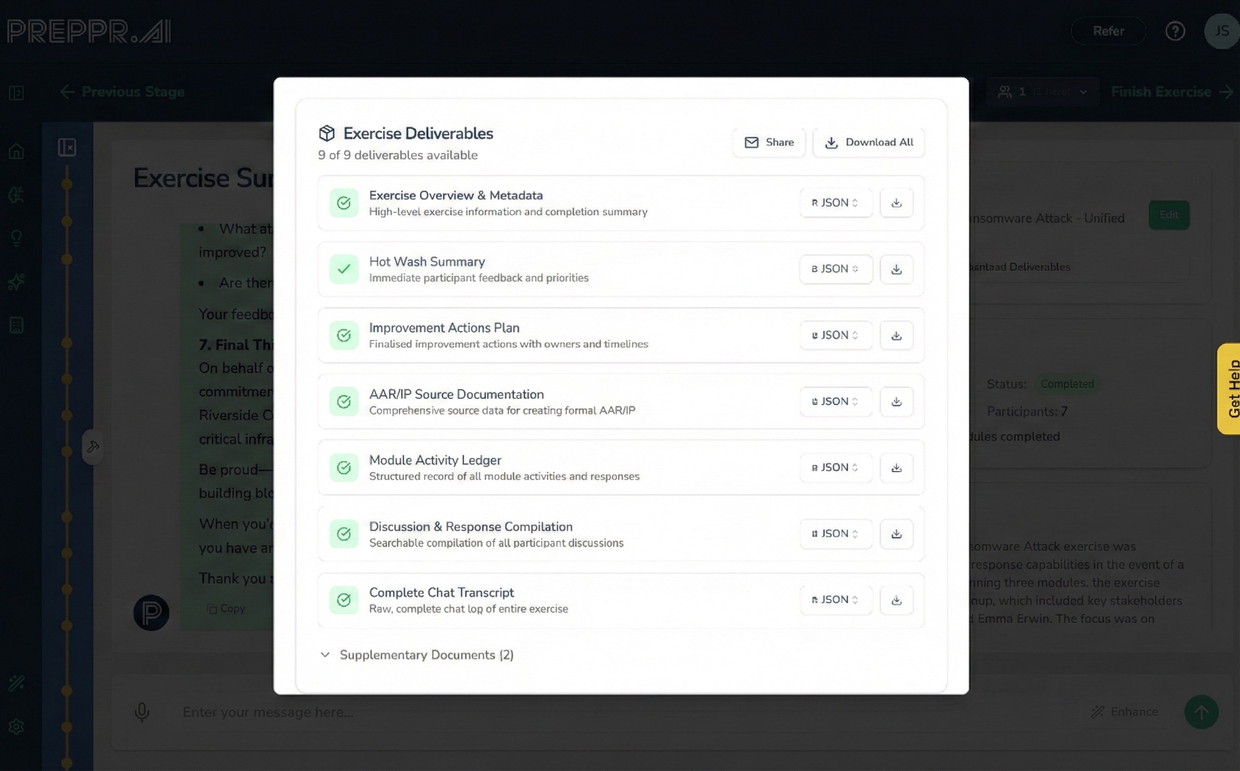The width and height of the screenshot is (1240, 771).
Task: Click Hot Wash Summary green checkmark
Action: [x=344, y=269]
